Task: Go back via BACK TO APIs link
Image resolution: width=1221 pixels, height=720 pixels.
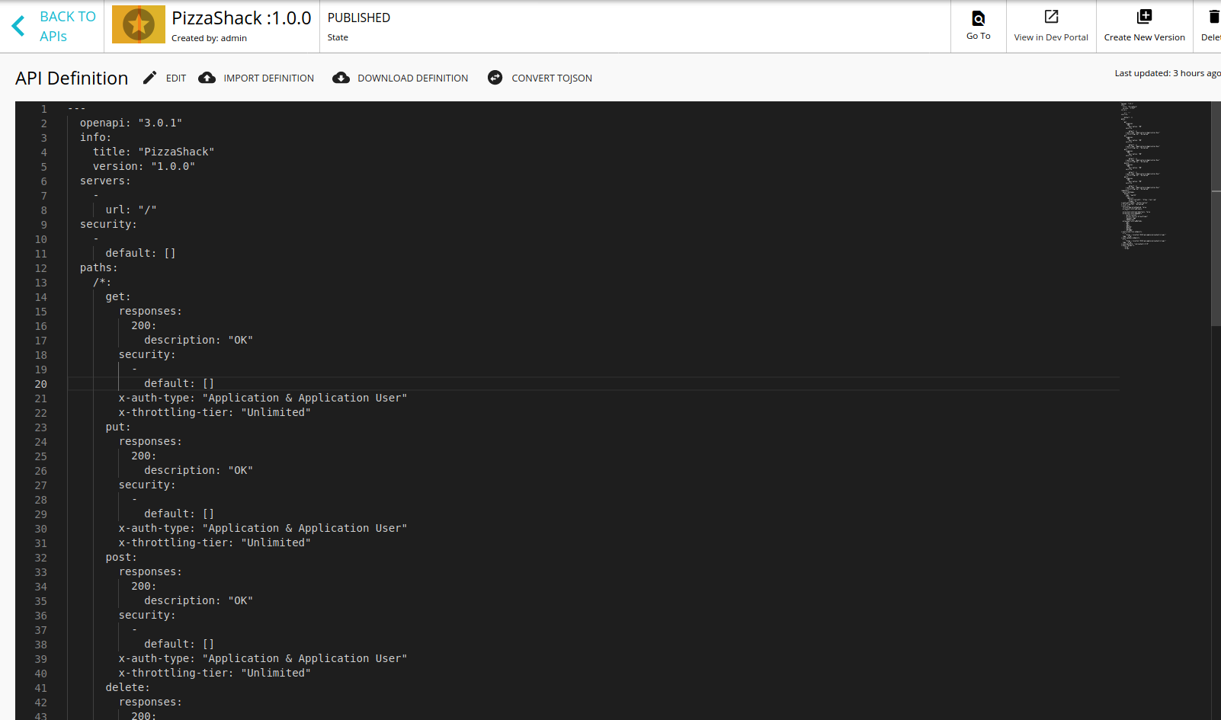Action: 67,26
